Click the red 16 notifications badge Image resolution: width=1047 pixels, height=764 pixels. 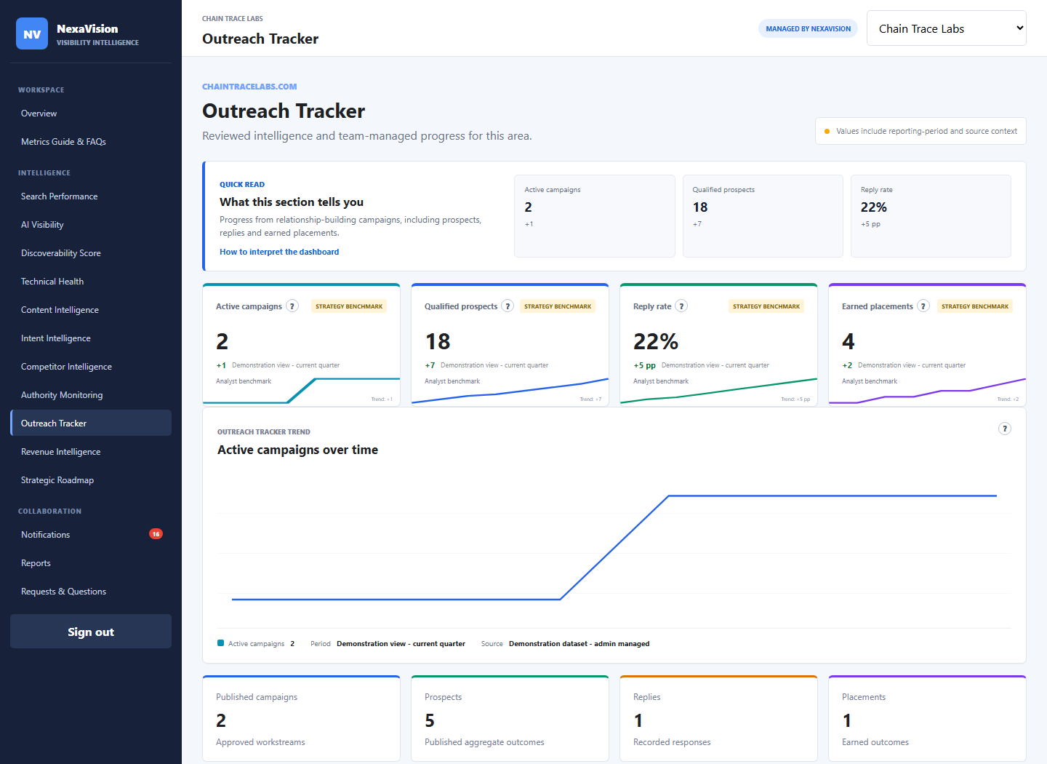[156, 534]
